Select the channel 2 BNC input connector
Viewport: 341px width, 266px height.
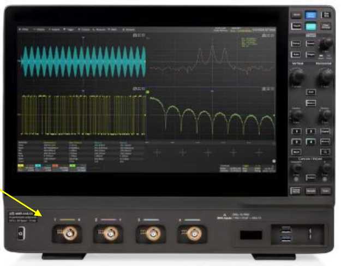(111, 234)
